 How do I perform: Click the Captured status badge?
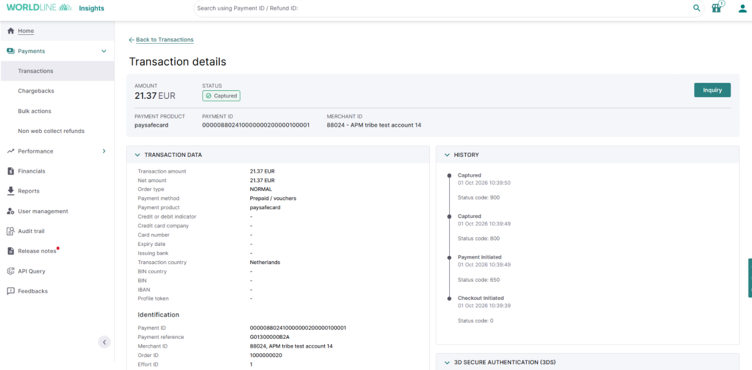(x=221, y=96)
